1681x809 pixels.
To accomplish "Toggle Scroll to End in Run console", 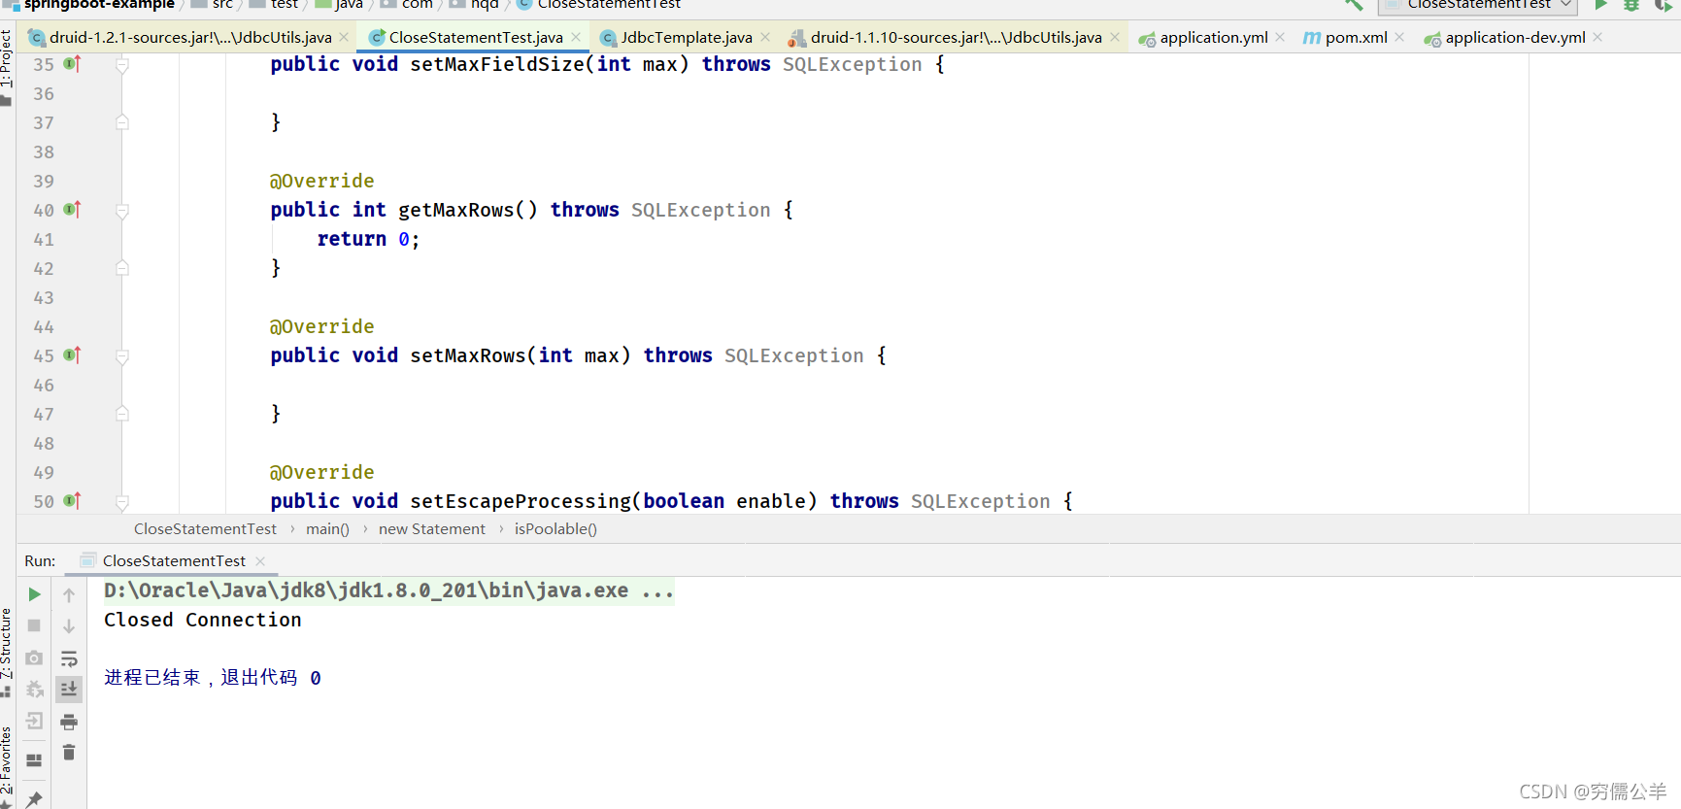I will (x=69, y=690).
